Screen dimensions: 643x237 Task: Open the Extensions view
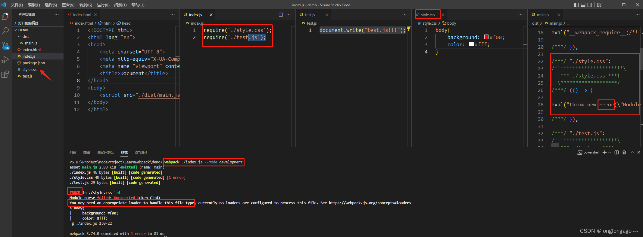point(5,74)
